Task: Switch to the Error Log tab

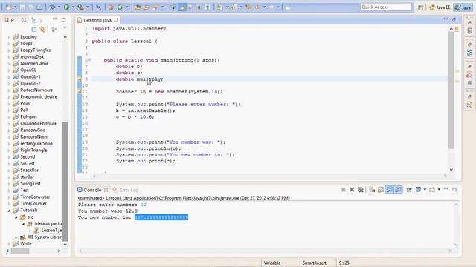Action: pos(126,190)
